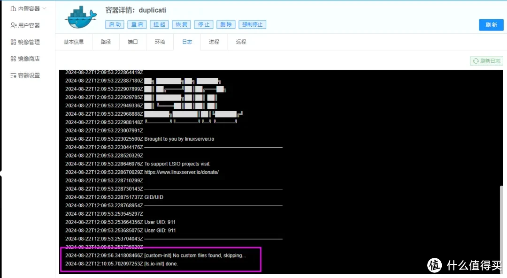The height and width of the screenshot is (278, 507).
Task: Switch to the 基本信息 tab
Action: click(74, 42)
